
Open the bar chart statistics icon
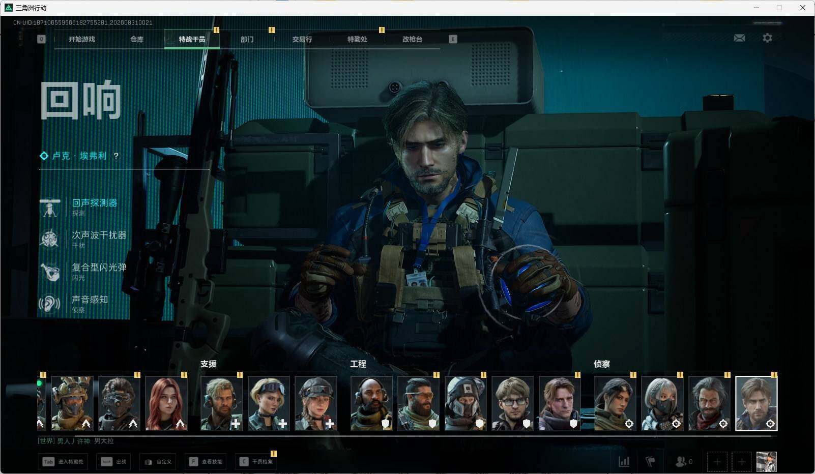(624, 462)
